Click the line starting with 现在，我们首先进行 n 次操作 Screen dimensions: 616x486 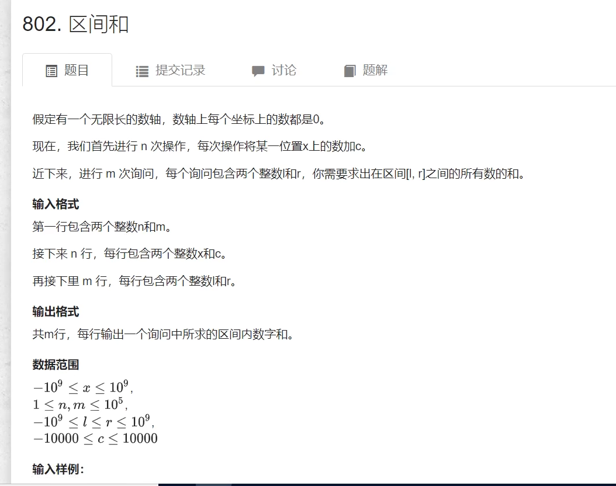200,147
